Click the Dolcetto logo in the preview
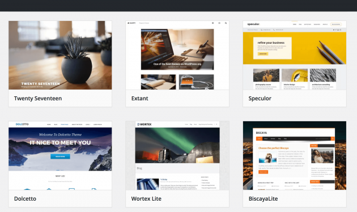 (x=22, y=124)
